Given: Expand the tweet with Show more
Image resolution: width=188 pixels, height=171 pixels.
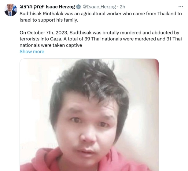Looking at the screenshot, I should (x=32, y=51).
